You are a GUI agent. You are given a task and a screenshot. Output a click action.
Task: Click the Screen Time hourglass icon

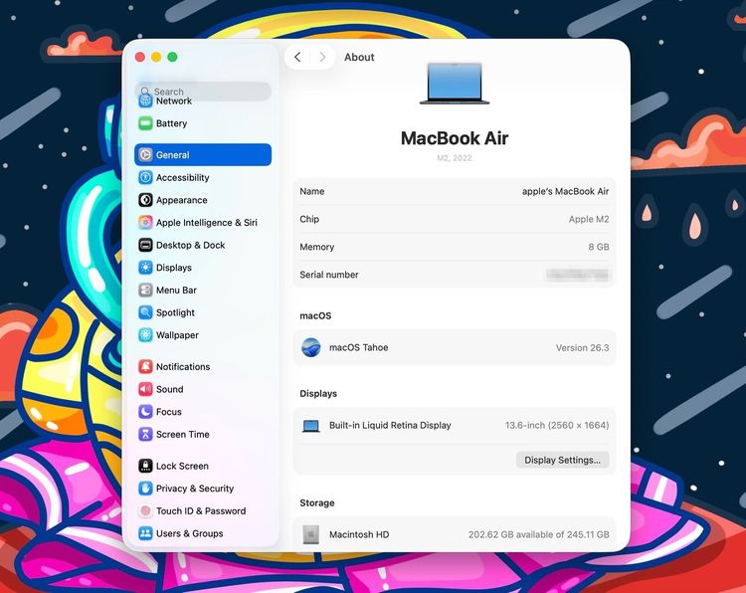click(x=145, y=434)
